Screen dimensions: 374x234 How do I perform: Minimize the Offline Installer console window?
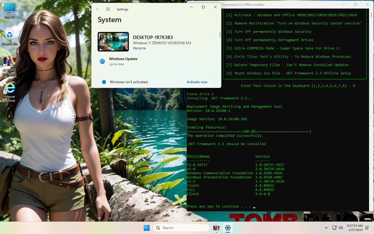coord(344,4)
